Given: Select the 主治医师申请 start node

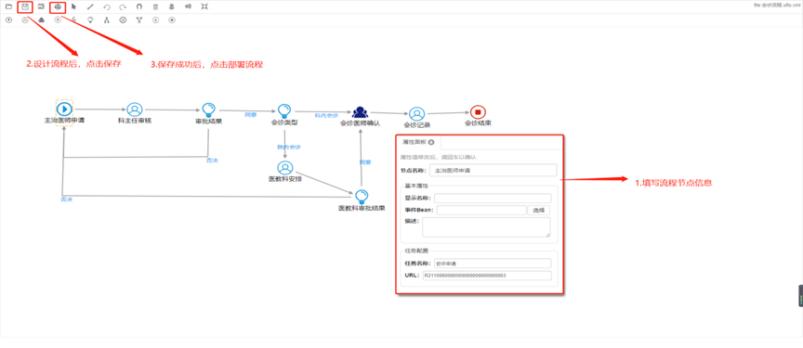Looking at the screenshot, I should 64,109.
